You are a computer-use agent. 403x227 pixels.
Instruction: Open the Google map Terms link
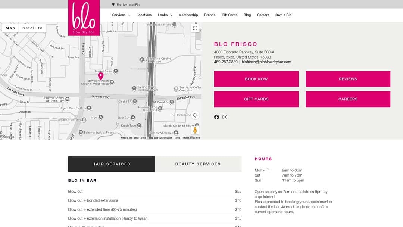tap(177, 138)
